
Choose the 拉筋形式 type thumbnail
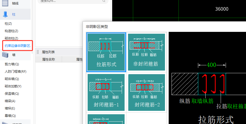click(x=106, y=52)
